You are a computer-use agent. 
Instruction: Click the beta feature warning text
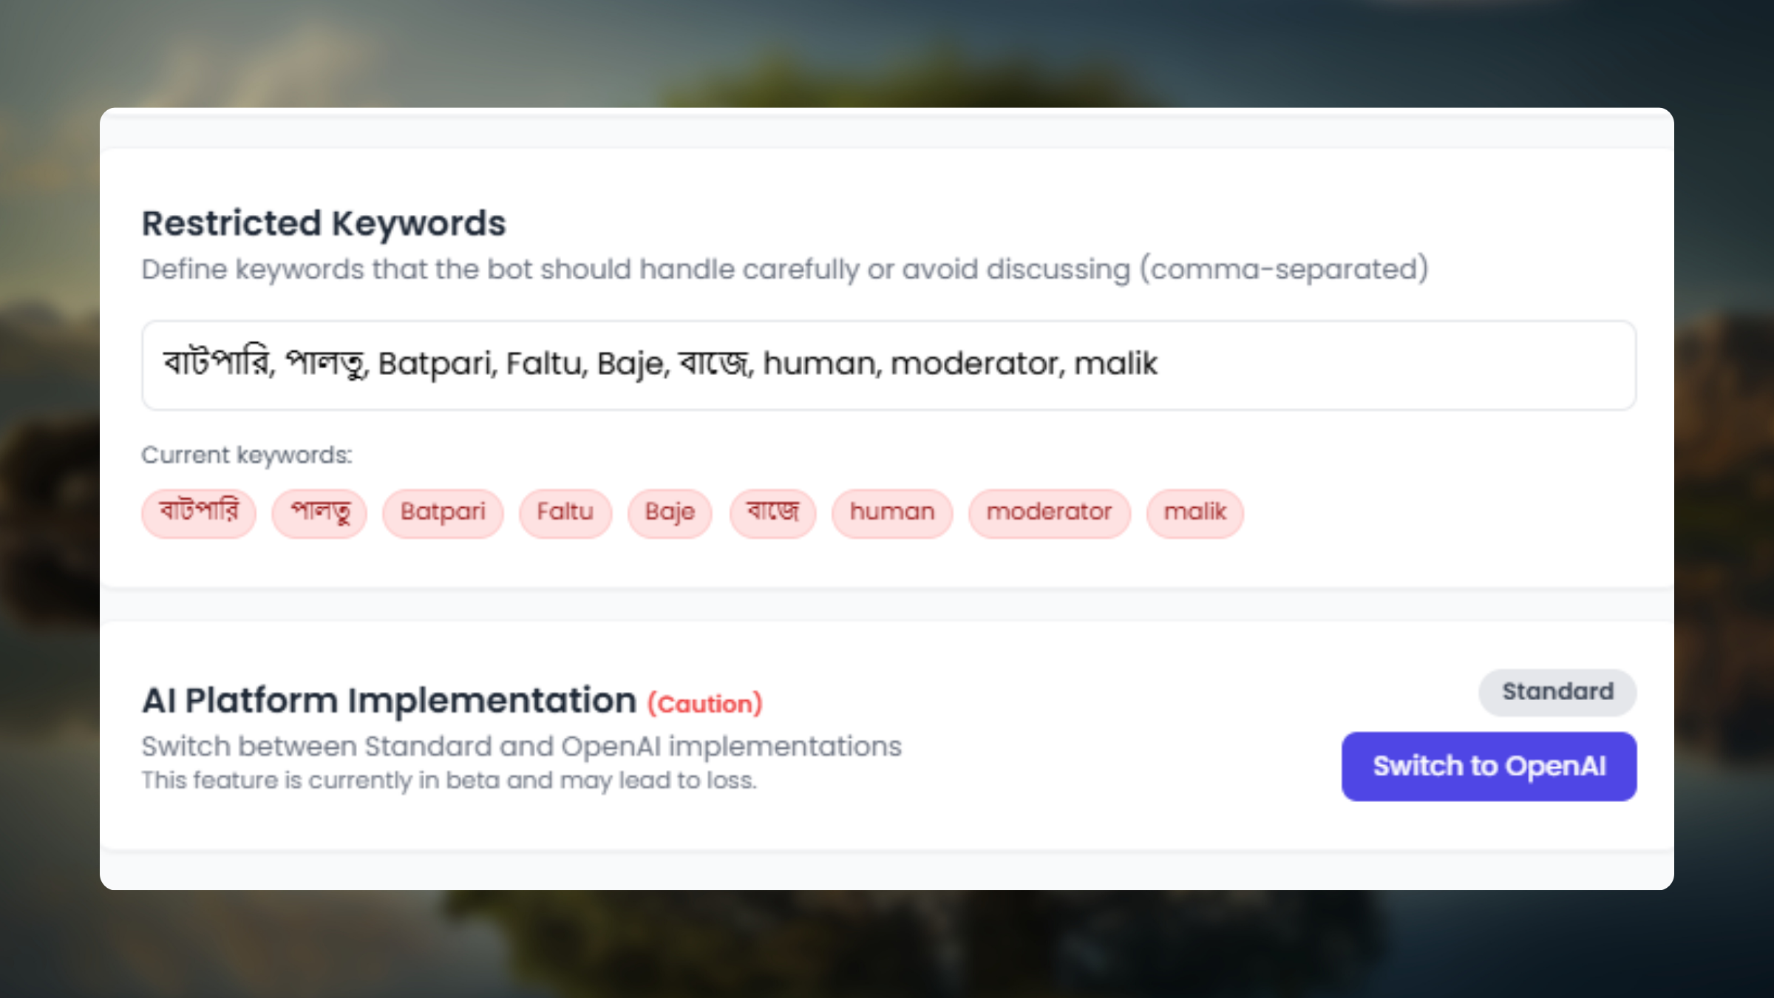pos(449,781)
